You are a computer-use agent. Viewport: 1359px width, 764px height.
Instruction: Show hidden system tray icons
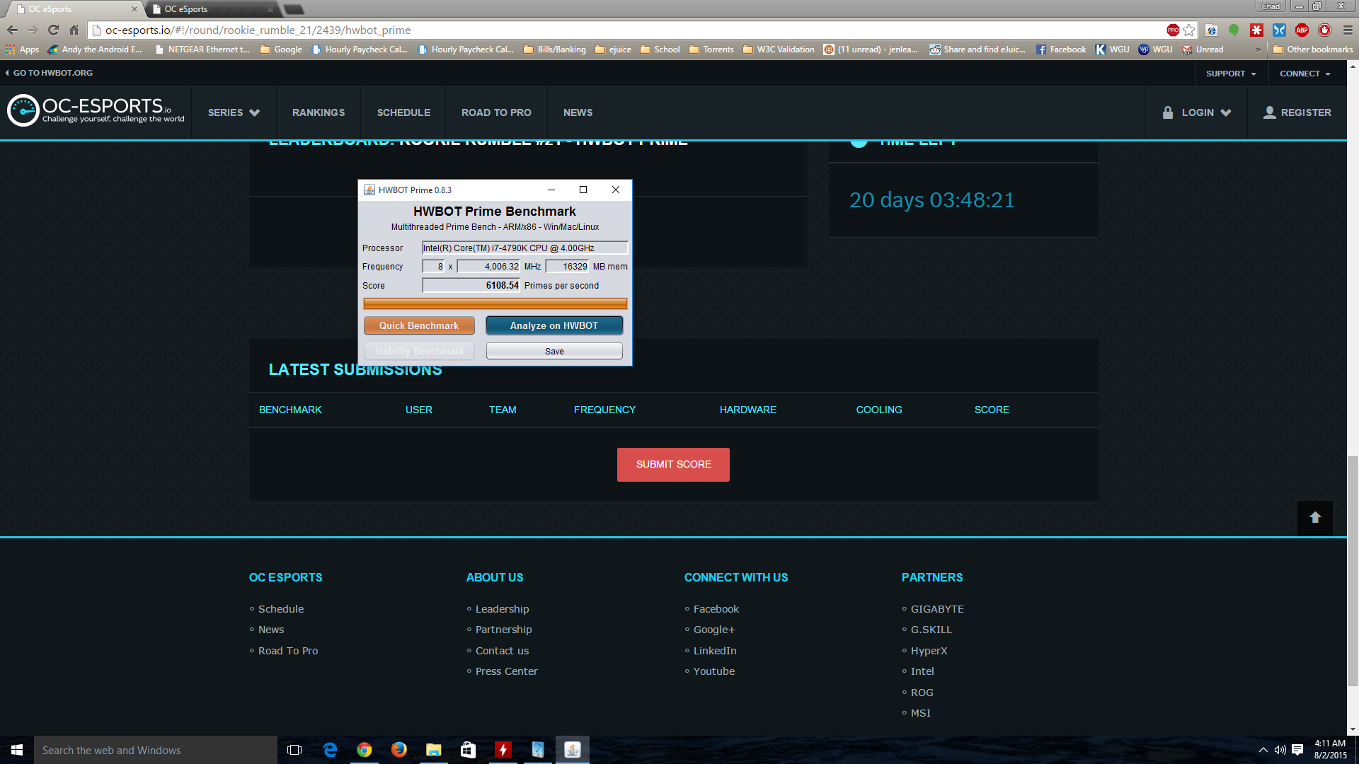click(1263, 750)
